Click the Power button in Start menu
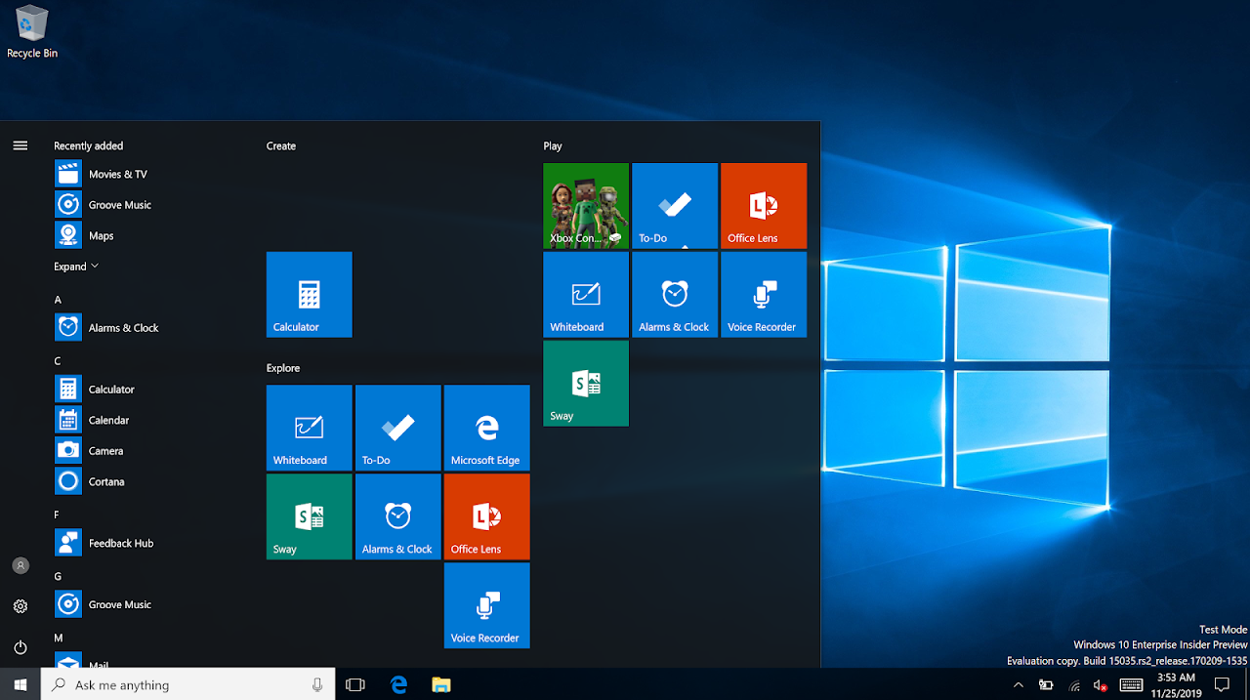Viewport: 1250px width, 700px height. pos(21,647)
